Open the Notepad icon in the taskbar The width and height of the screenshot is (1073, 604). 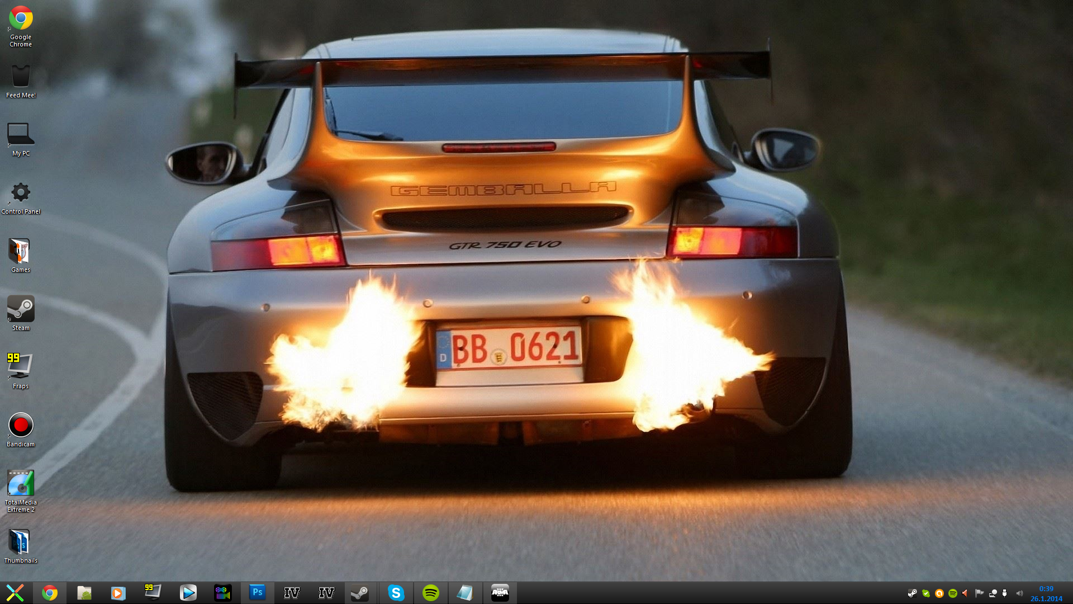point(465,593)
